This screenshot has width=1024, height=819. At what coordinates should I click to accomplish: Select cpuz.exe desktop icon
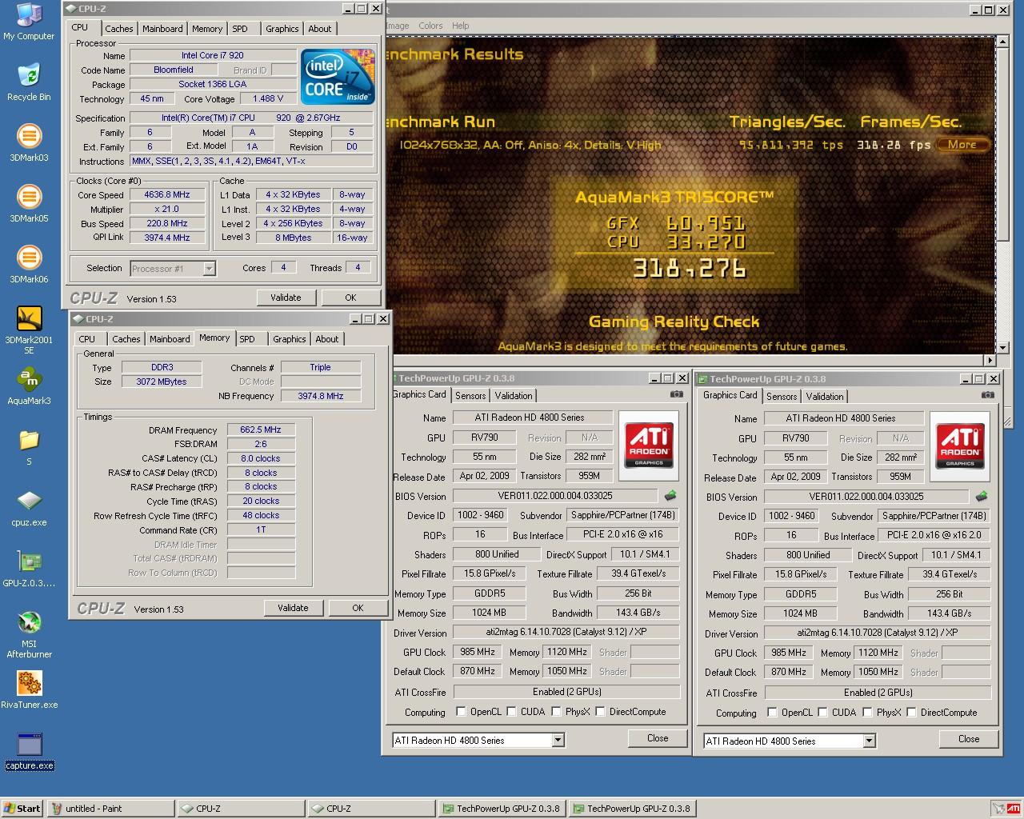point(29,507)
